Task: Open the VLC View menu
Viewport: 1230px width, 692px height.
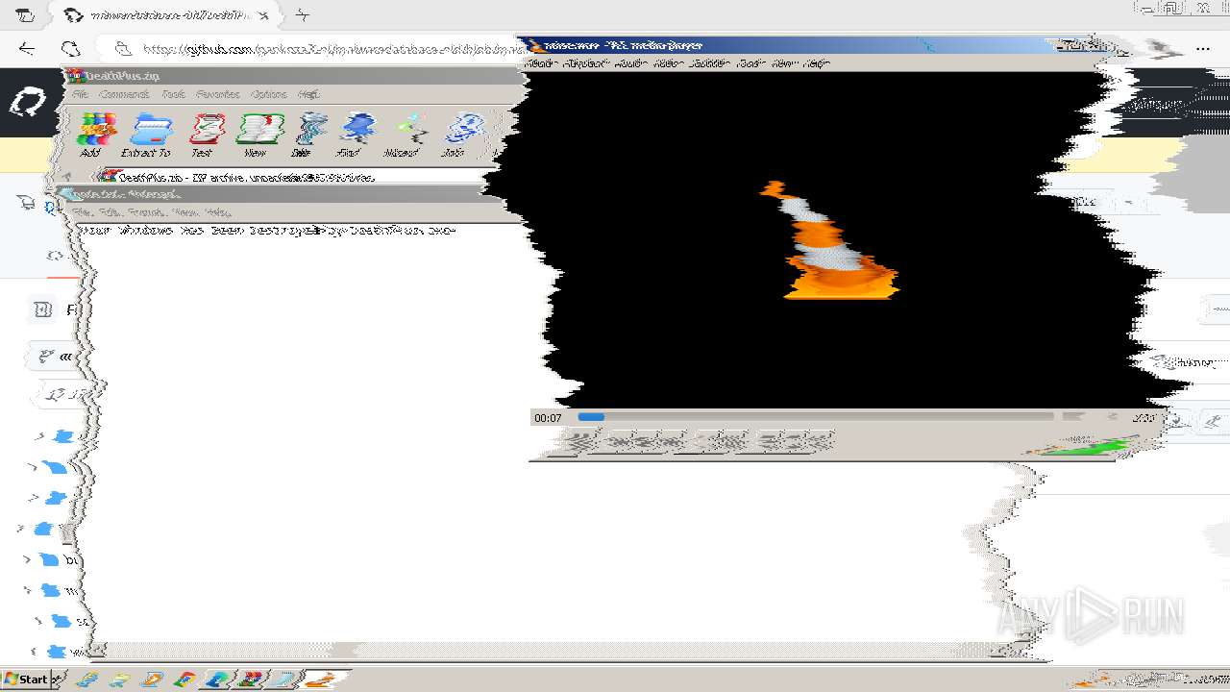Action: point(785,63)
